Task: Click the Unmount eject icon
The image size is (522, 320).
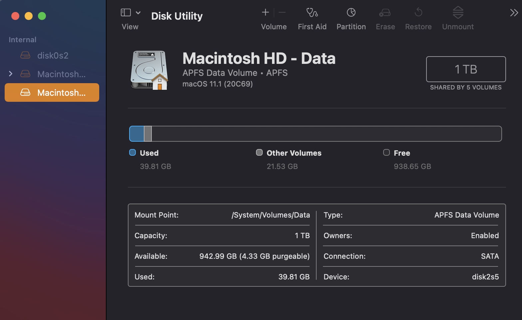Action: (458, 13)
